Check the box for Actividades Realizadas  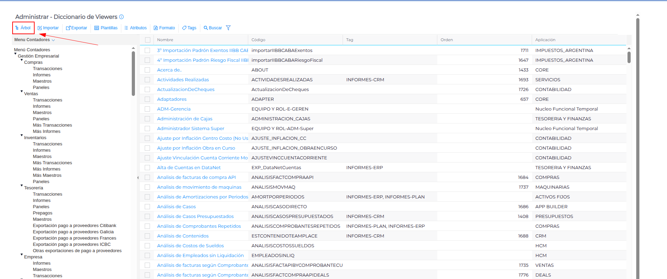click(x=148, y=80)
